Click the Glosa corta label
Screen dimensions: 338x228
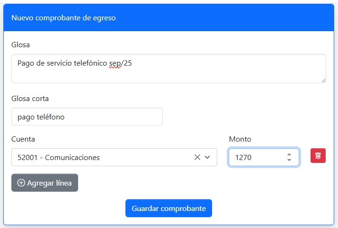[x=30, y=99]
